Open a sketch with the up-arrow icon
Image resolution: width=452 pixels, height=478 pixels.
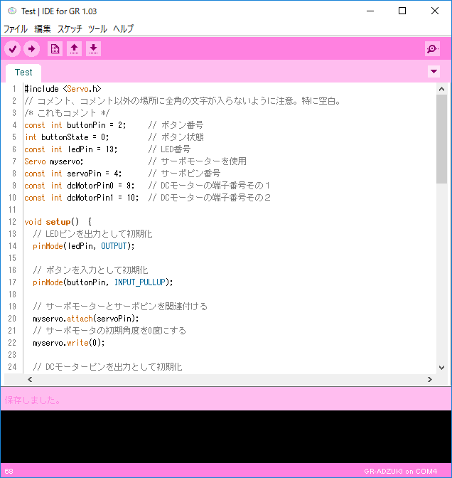click(x=75, y=49)
